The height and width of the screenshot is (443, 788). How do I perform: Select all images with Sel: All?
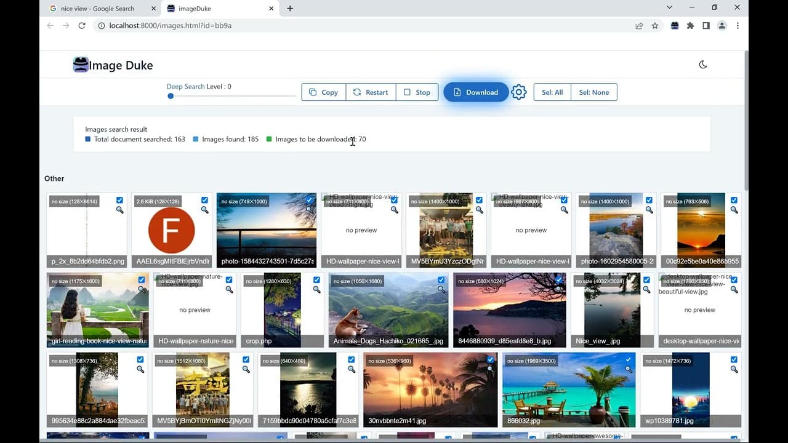click(552, 92)
